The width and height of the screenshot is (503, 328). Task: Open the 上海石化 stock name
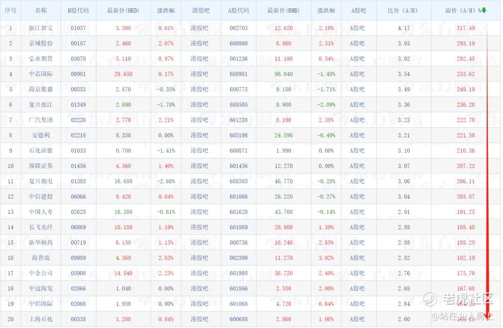coord(41,319)
